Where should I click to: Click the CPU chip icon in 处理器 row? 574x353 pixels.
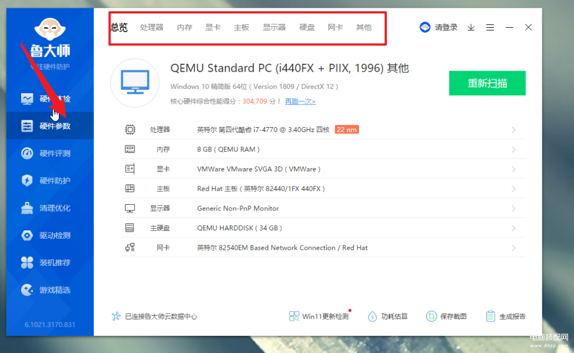(x=130, y=129)
